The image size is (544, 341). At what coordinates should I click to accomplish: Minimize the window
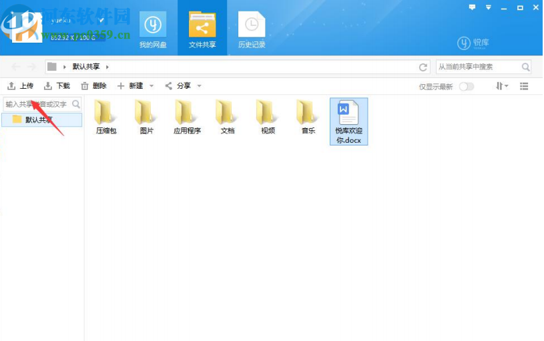pyautogui.click(x=504, y=8)
